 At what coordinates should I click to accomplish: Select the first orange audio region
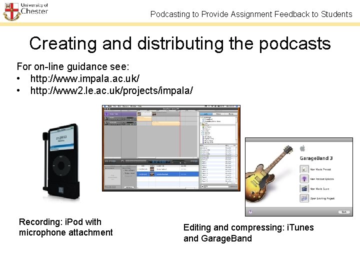click(x=144, y=118)
